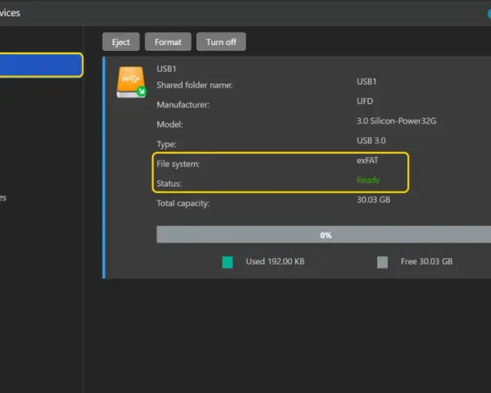
Task: Click the 0% storage usage bar
Action: click(324, 235)
